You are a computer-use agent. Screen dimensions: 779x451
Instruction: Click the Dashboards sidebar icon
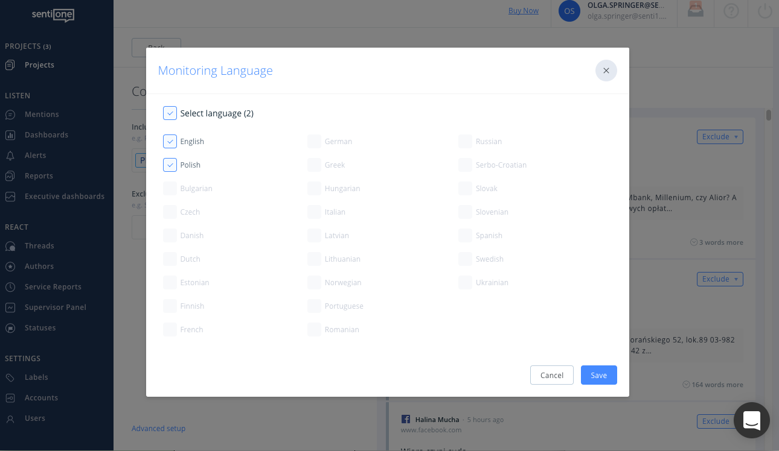click(10, 135)
